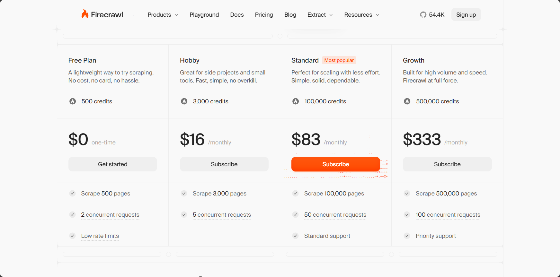Click the flame credit icon beside 500,000 credits

pos(407,101)
